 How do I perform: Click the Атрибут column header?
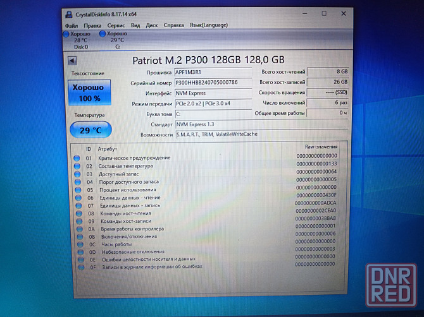[x=108, y=149]
